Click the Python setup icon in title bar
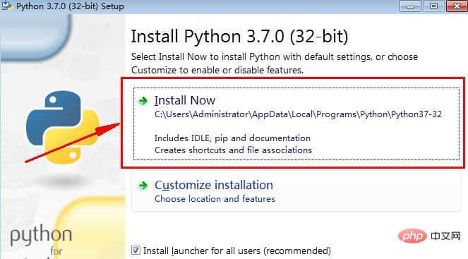The width and height of the screenshot is (468, 259). [x=6, y=6]
